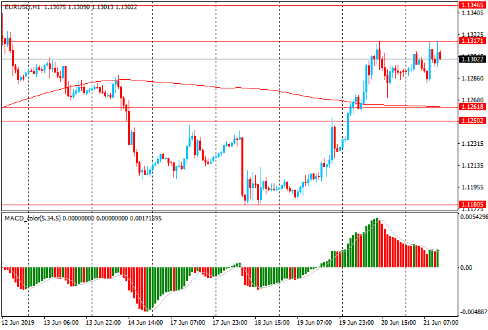Click the 1.13171 resistance price label
This screenshot has width=488, height=330.
(x=472, y=41)
